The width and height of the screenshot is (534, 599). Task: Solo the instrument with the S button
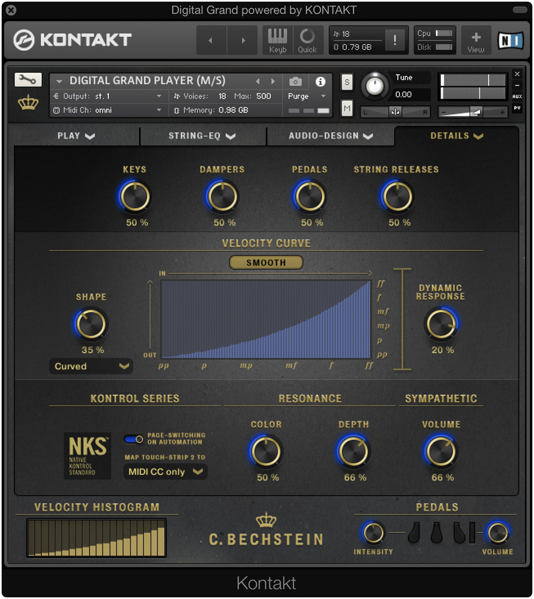(347, 82)
